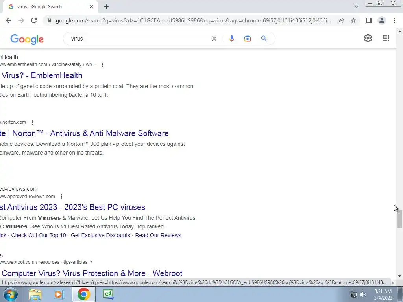
Task: Start search by voice microphone
Action: pyautogui.click(x=231, y=39)
